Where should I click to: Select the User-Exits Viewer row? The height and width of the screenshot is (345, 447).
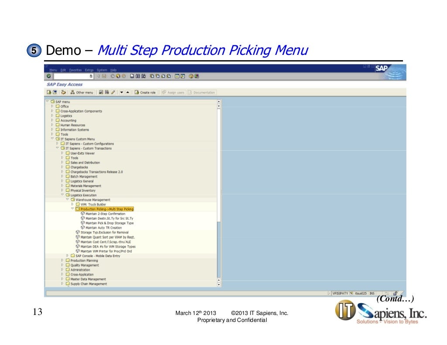point(83,153)
